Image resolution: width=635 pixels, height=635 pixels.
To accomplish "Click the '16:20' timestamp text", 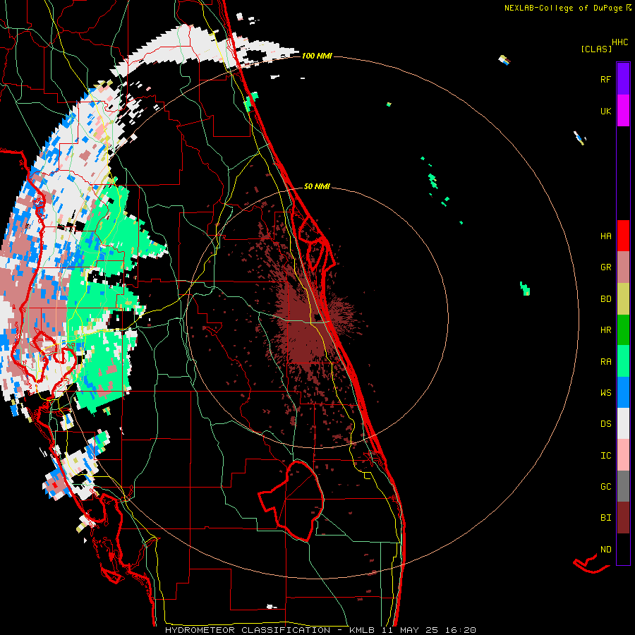I will point(461,630).
